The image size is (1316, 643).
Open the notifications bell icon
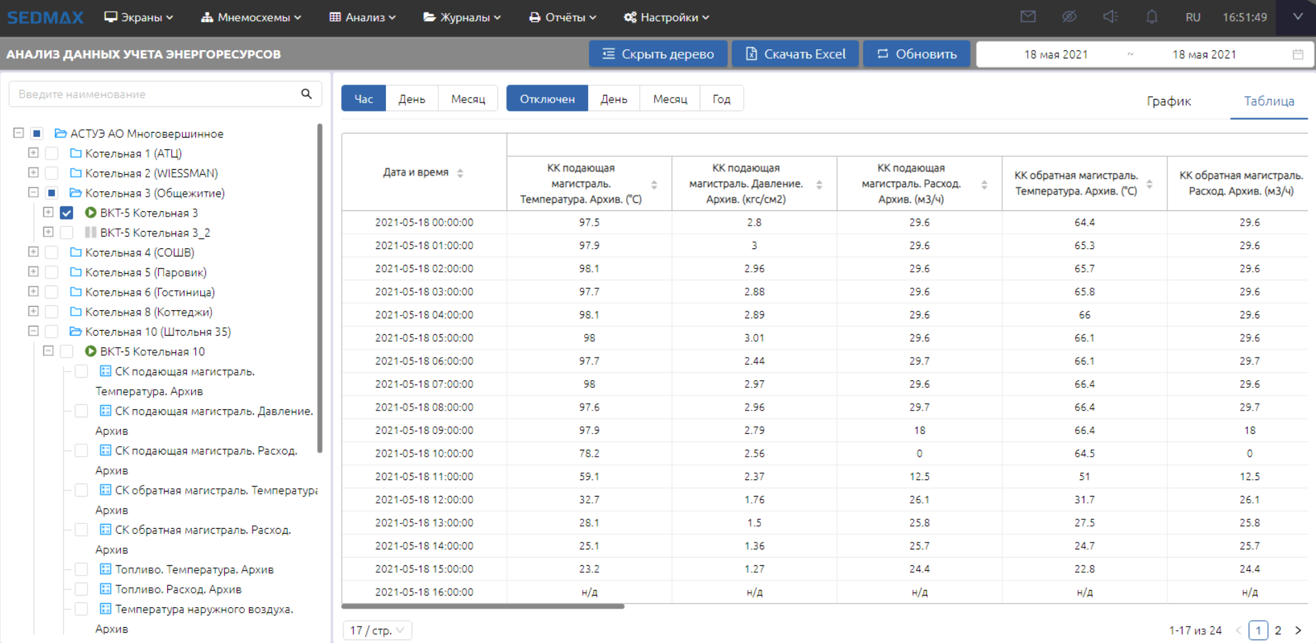coord(1152,17)
